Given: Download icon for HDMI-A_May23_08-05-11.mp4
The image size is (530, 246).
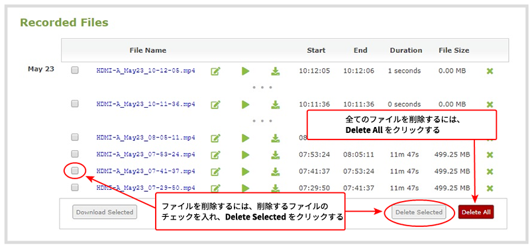Looking at the screenshot, I should tap(276, 138).
